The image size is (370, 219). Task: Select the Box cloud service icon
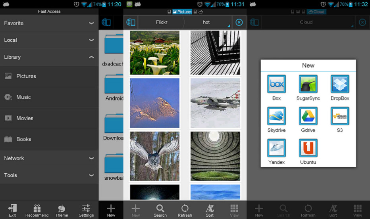point(276,85)
